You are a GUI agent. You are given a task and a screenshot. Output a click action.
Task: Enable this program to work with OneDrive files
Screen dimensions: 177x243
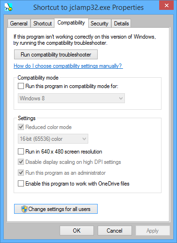coord(21,184)
